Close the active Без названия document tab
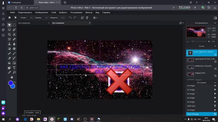 [90, 23]
